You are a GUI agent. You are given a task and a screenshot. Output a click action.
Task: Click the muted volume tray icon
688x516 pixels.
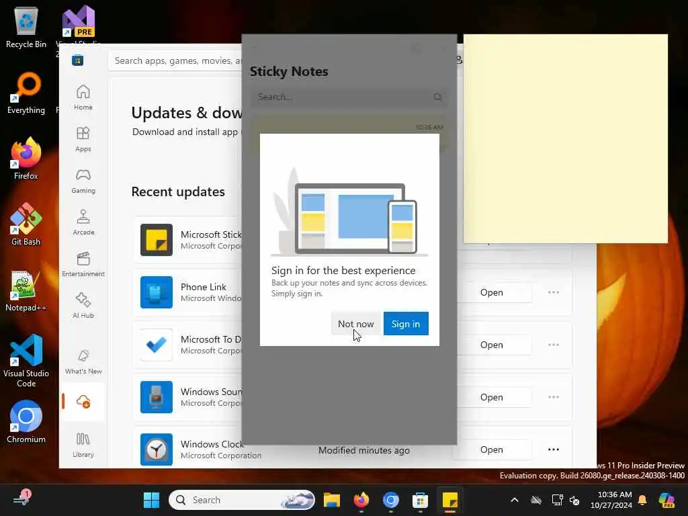coord(574,500)
